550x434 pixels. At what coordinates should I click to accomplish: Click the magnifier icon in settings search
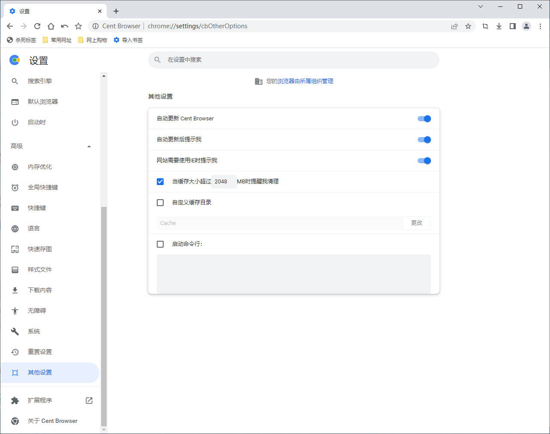pos(158,60)
